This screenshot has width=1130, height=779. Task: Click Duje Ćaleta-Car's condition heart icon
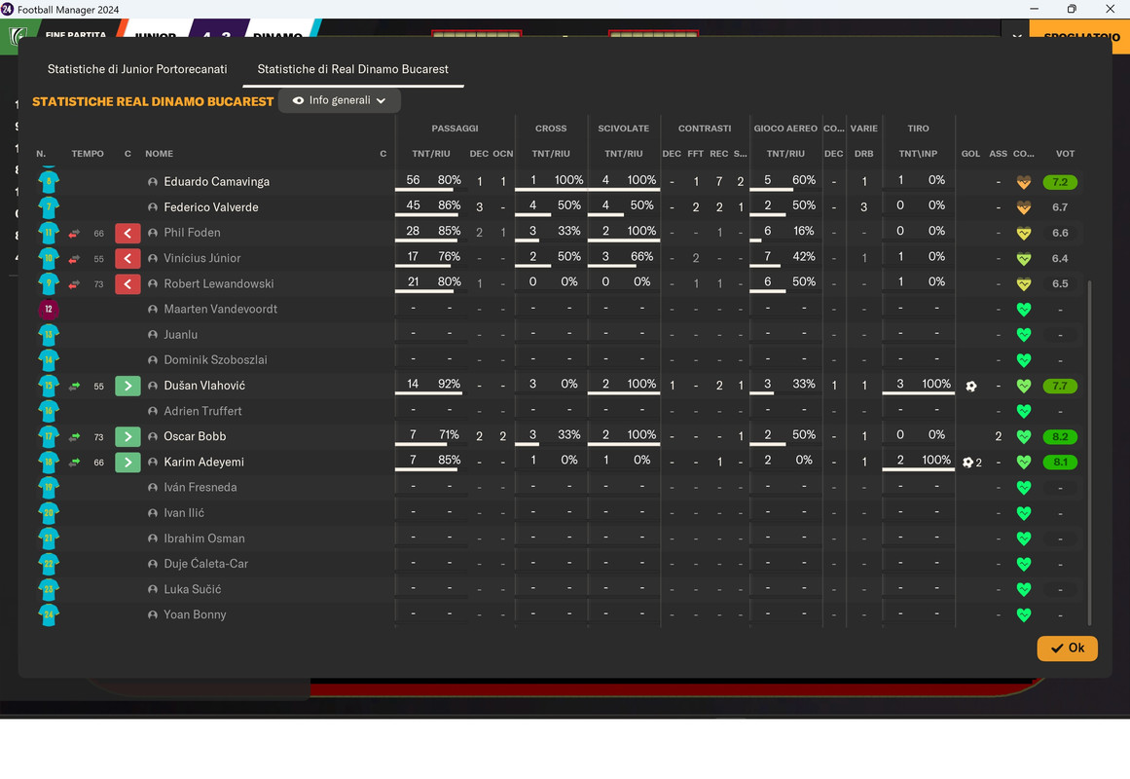pyautogui.click(x=1023, y=564)
